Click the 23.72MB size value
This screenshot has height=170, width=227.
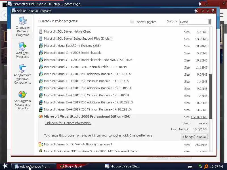(x=201, y=39)
